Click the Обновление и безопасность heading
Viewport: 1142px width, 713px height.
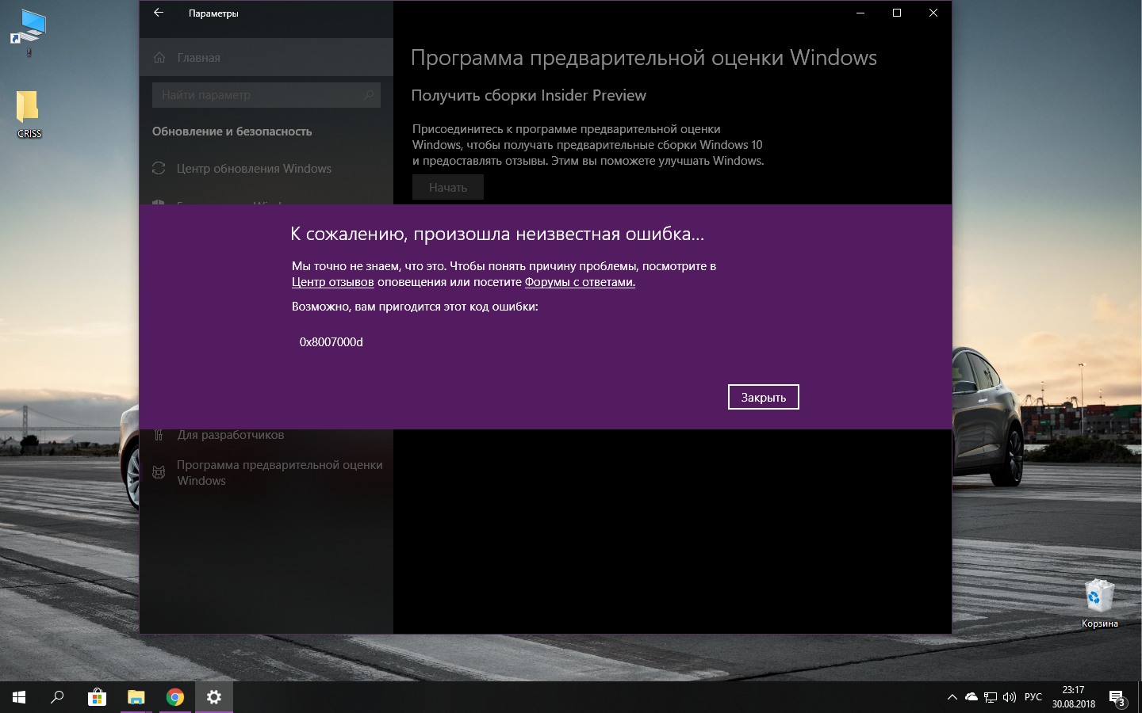pyautogui.click(x=232, y=132)
